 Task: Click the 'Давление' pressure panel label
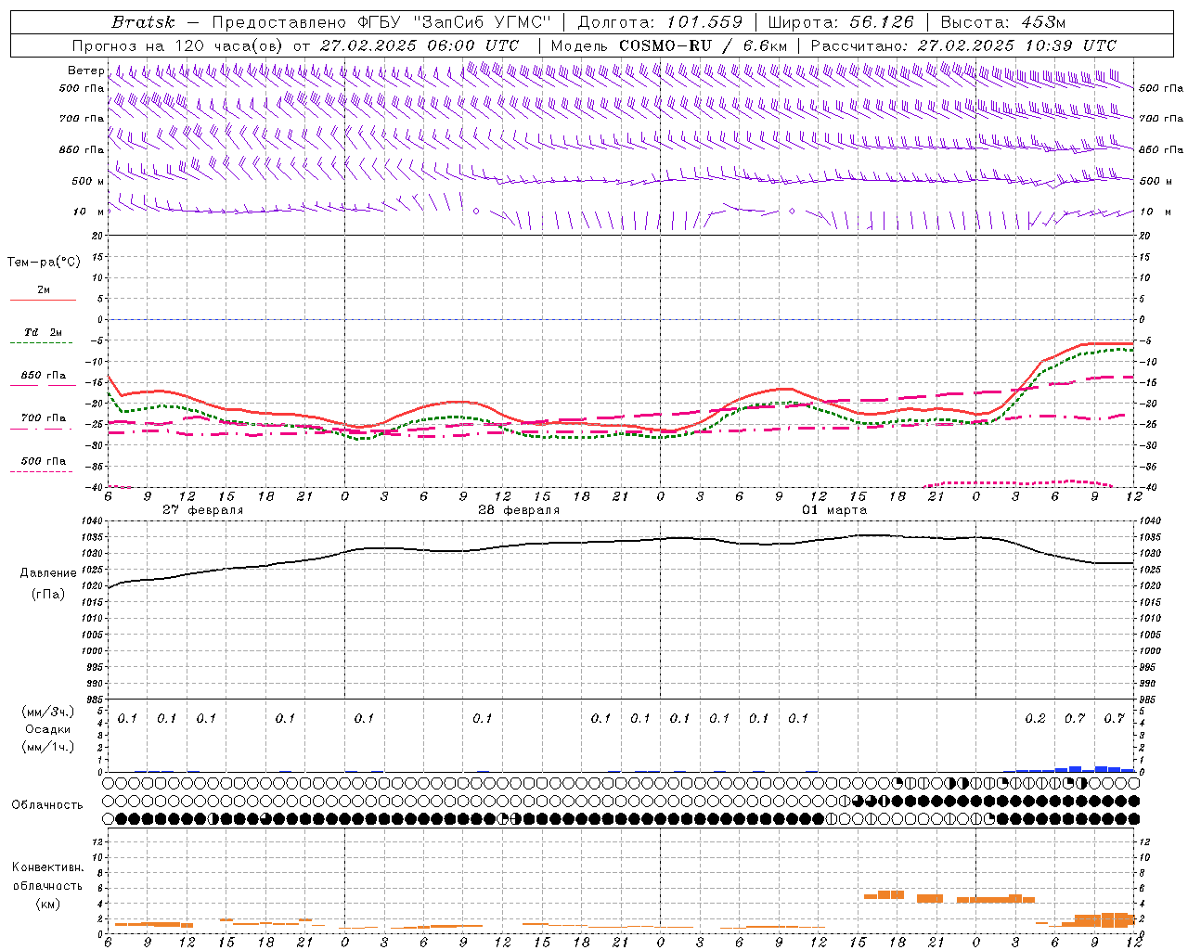[x=47, y=573]
